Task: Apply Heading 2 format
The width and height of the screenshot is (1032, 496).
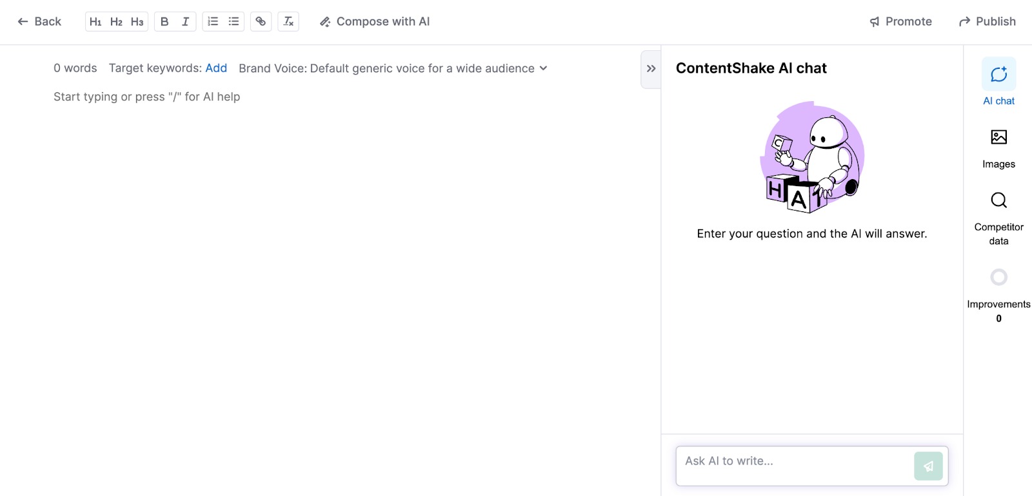Action: [116, 22]
